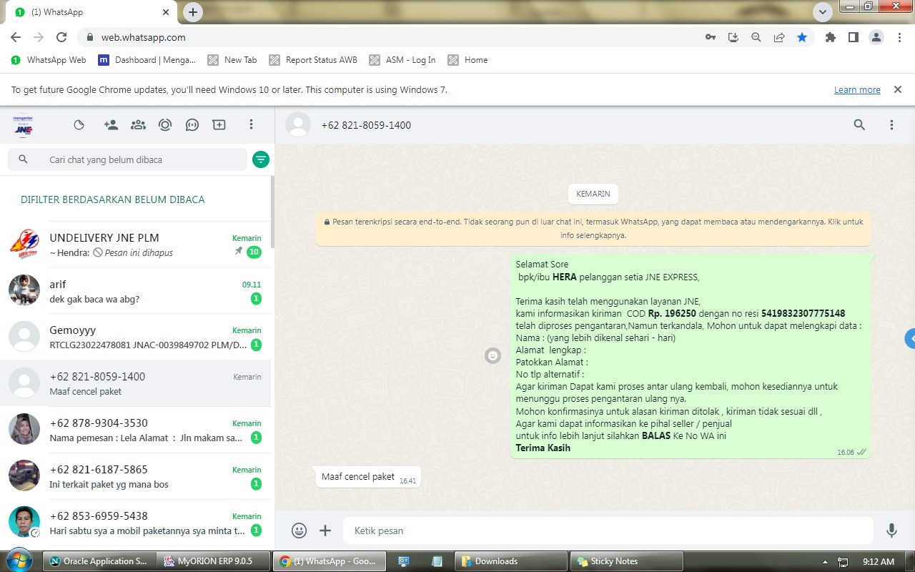915x572 pixels.
Task: Click the microphone voice message icon
Action: (x=891, y=531)
